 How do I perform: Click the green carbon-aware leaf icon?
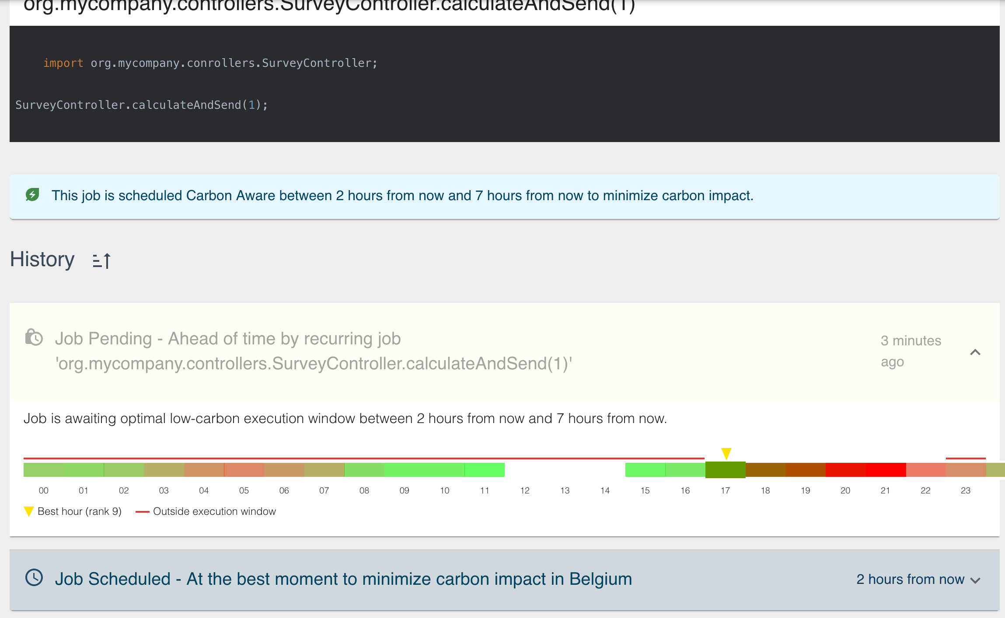click(32, 194)
